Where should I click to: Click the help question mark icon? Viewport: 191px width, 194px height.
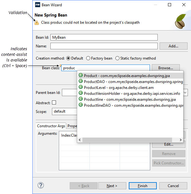click(40, 185)
